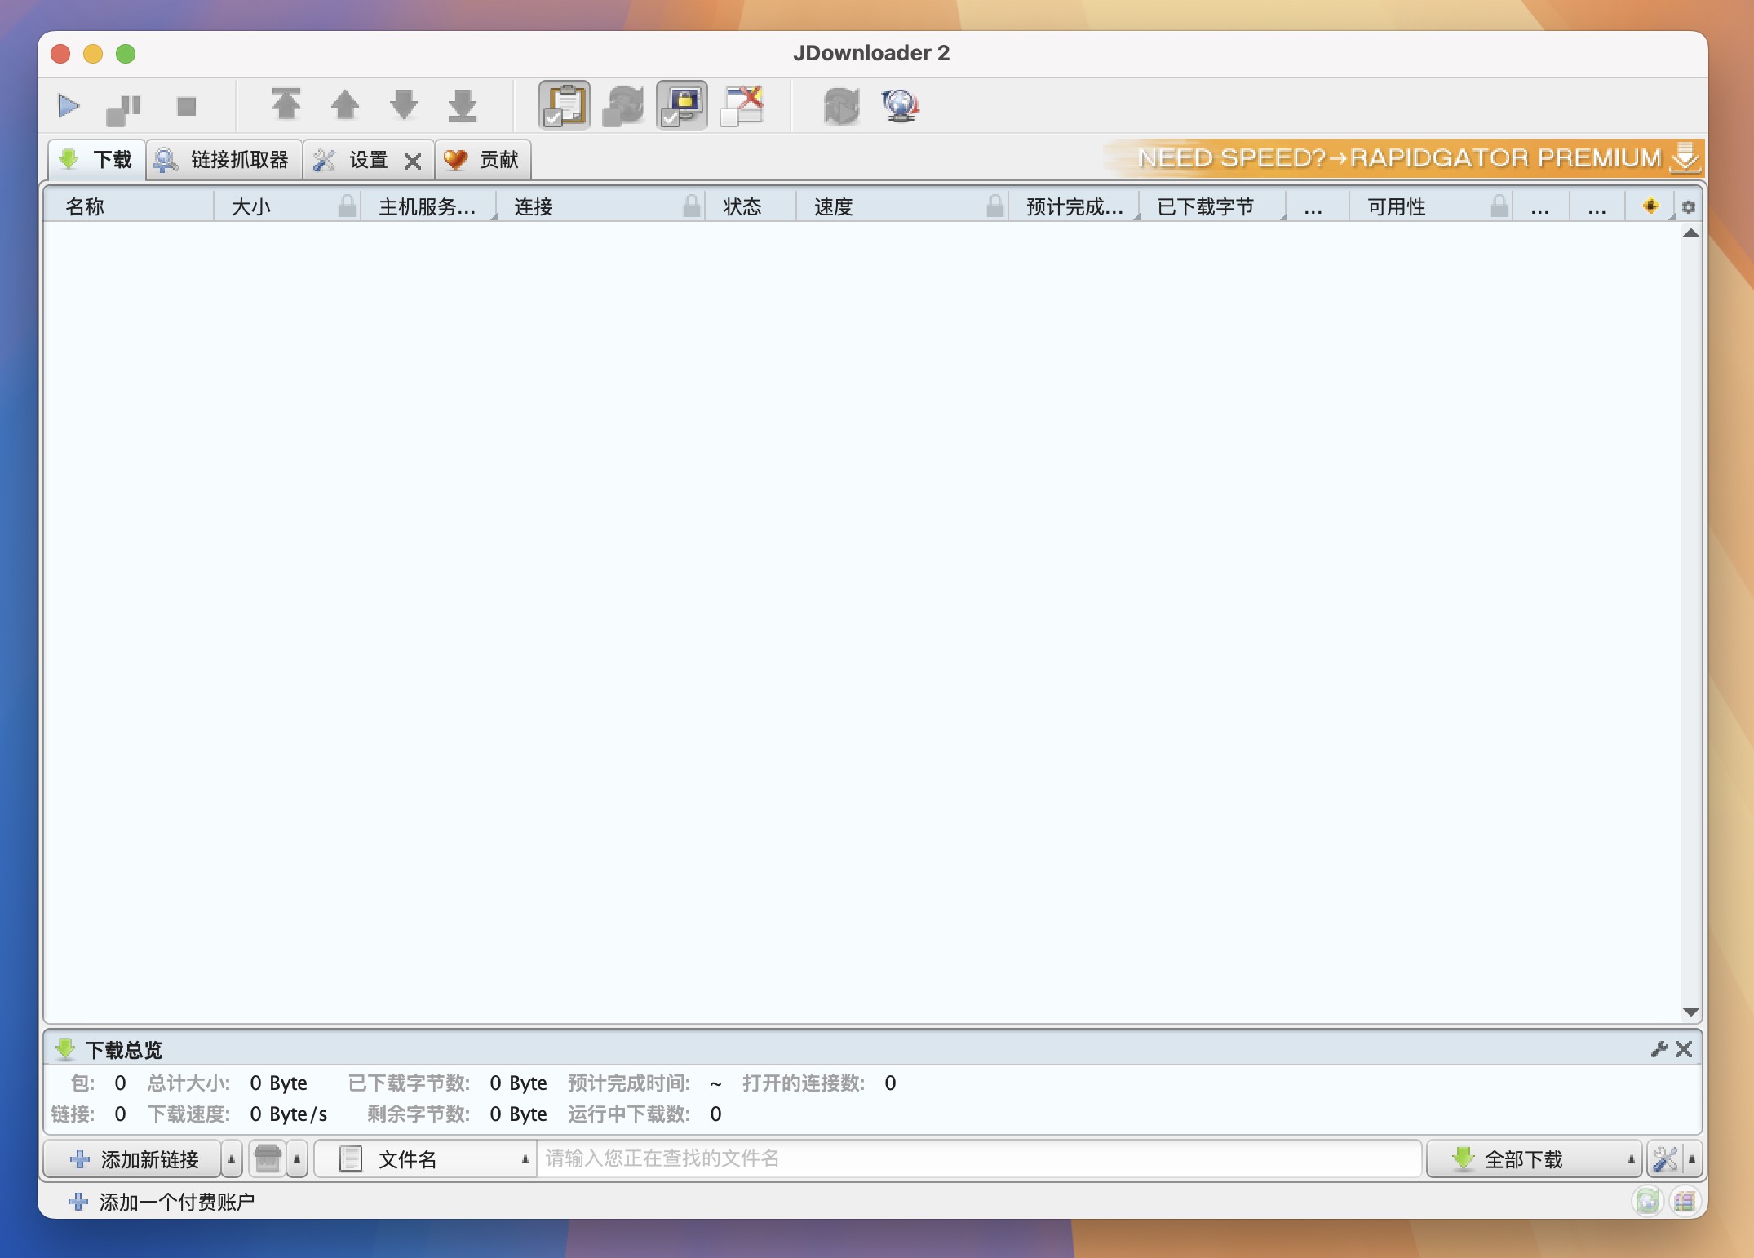Click the remove-finished-downloads icon
The width and height of the screenshot is (1754, 1258).
click(x=741, y=105)
